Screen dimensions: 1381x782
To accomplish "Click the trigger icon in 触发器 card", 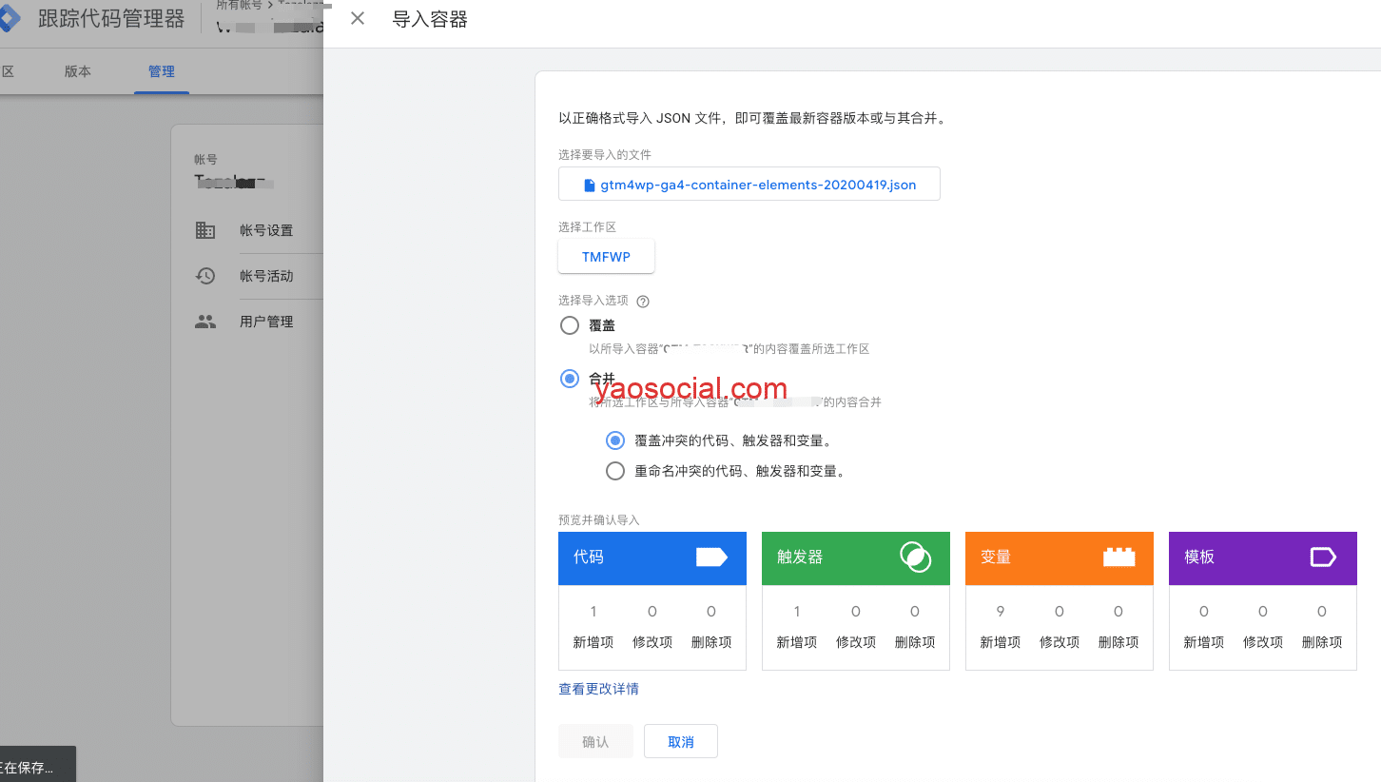I will coord(915,557).
